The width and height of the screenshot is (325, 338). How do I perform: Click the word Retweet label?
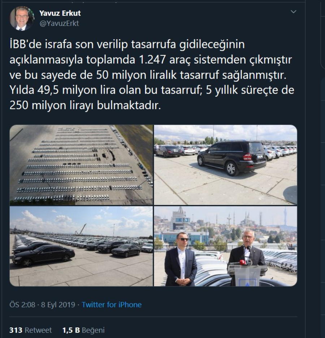tap(38, 330)
